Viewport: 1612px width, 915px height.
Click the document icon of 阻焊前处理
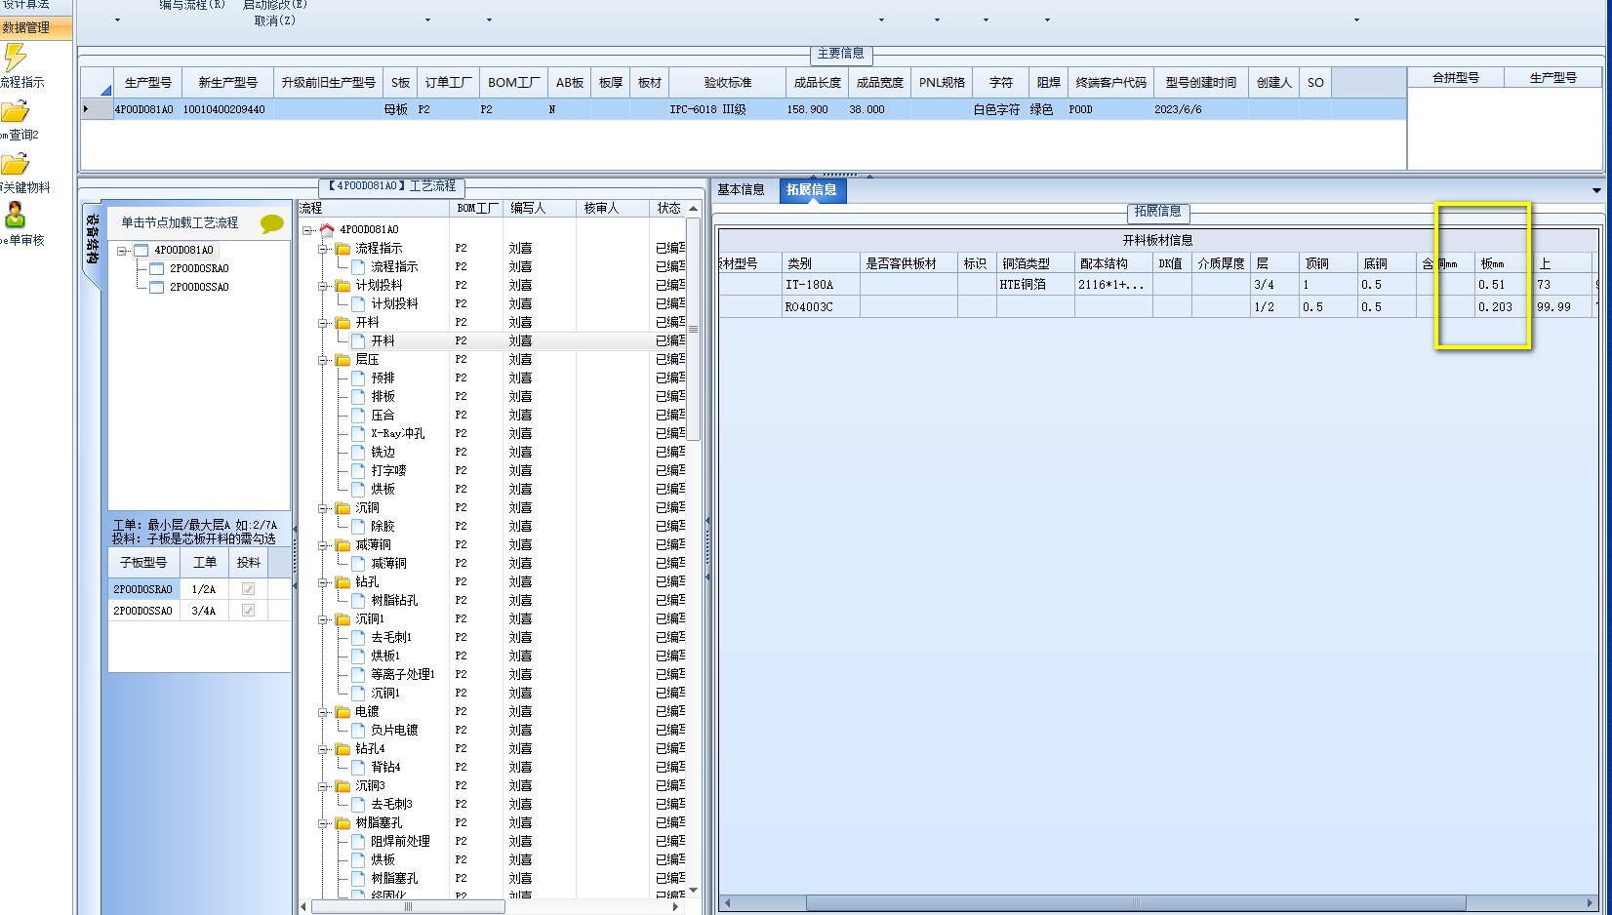pyautogui.click(x=358, y=841)
